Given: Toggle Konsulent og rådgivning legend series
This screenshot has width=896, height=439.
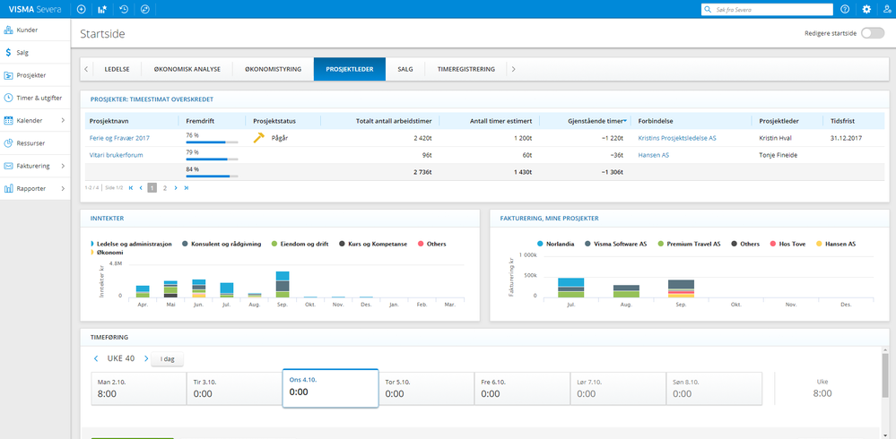Looking at the screenshot, I should (222, 244).
